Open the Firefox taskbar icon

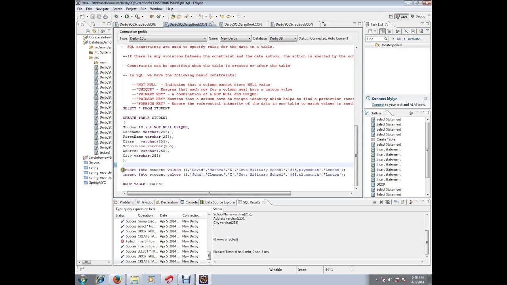tap(117, 280)
